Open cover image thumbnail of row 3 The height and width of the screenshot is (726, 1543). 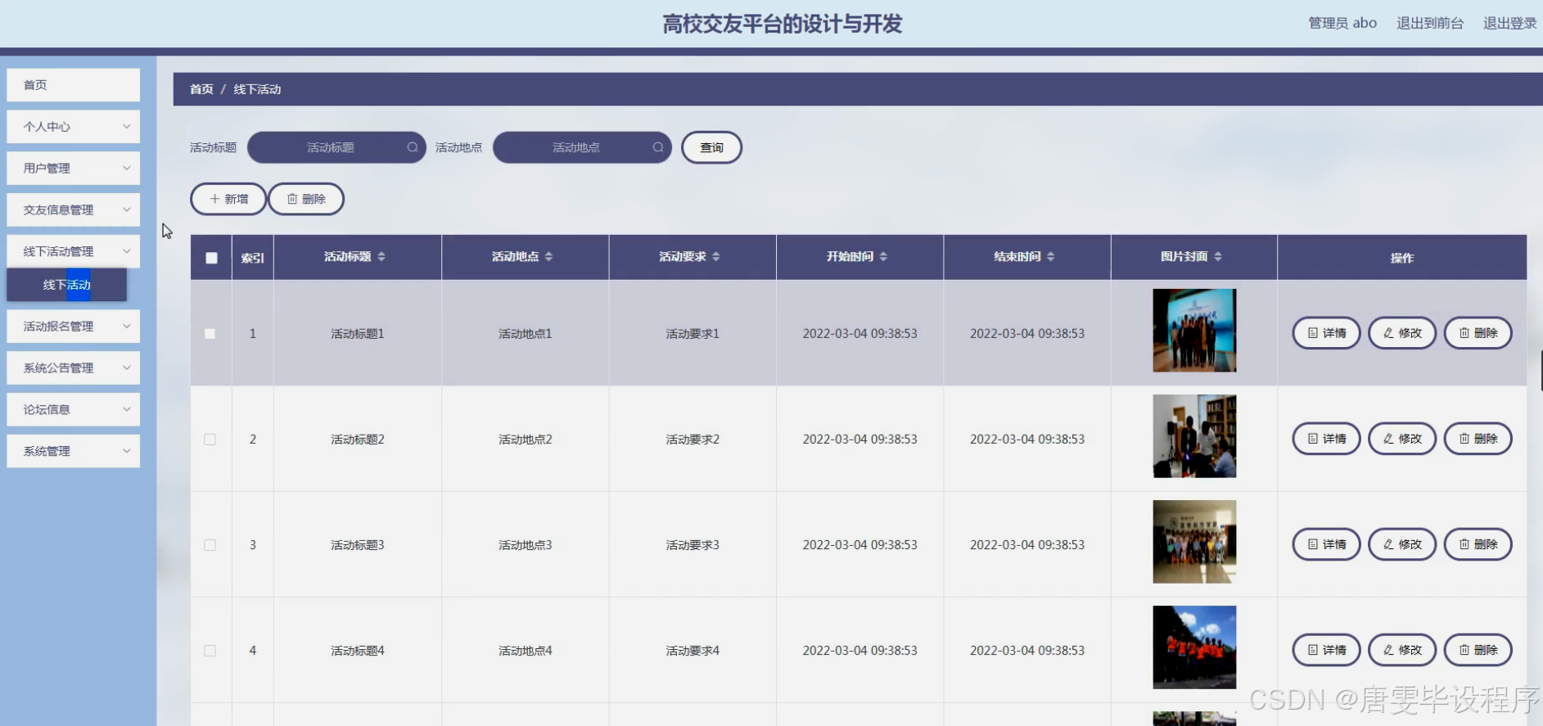click(1194, 542)
